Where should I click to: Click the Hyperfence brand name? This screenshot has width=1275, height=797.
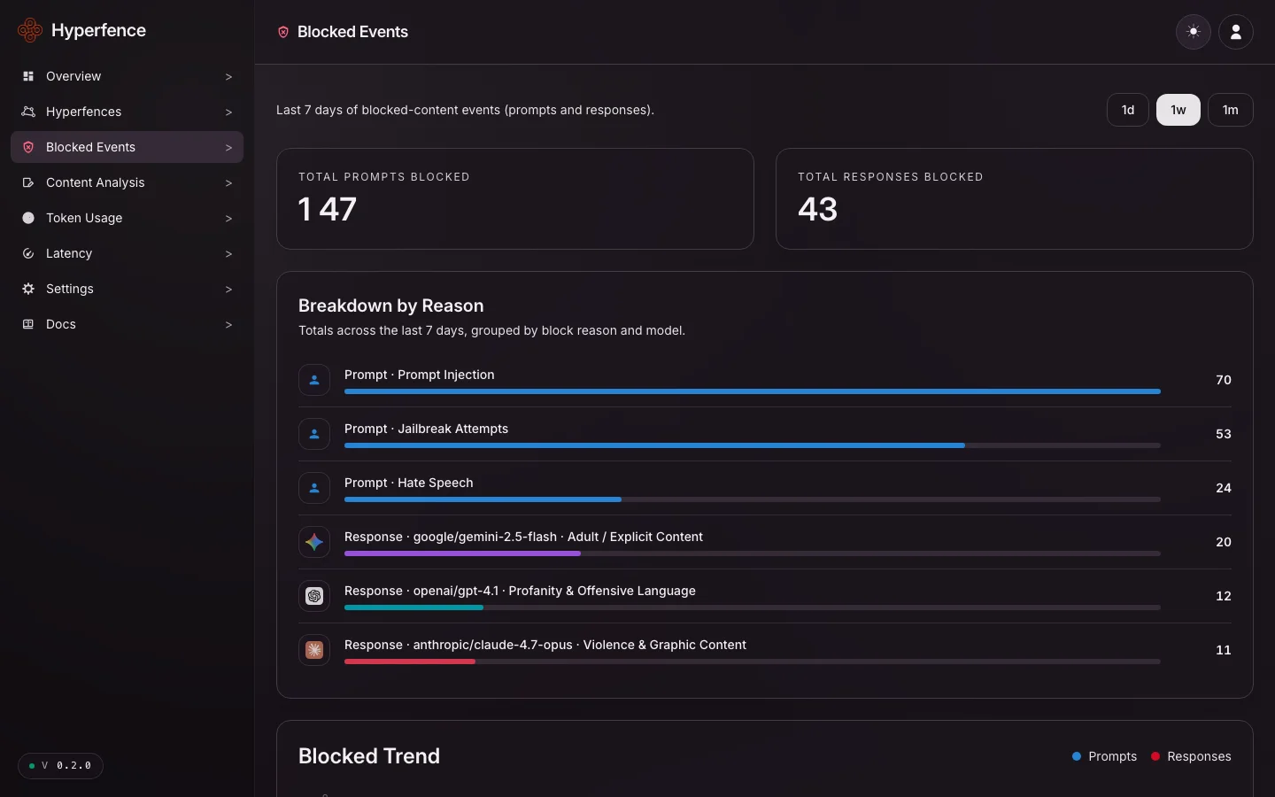(x=98, y=30)
